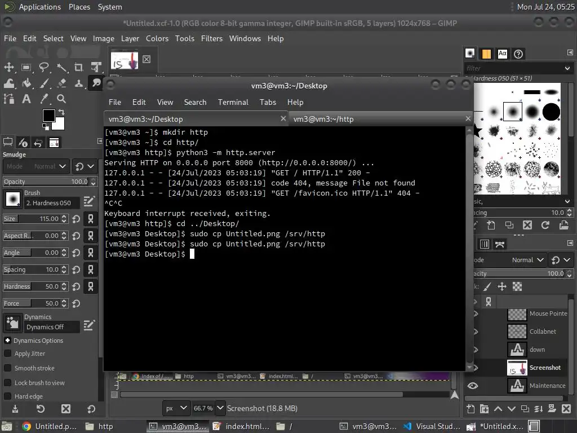Choose the Zoom magnifier tool
The width and height of the screenshot is (577, 433).
click(x=61, y=99)
